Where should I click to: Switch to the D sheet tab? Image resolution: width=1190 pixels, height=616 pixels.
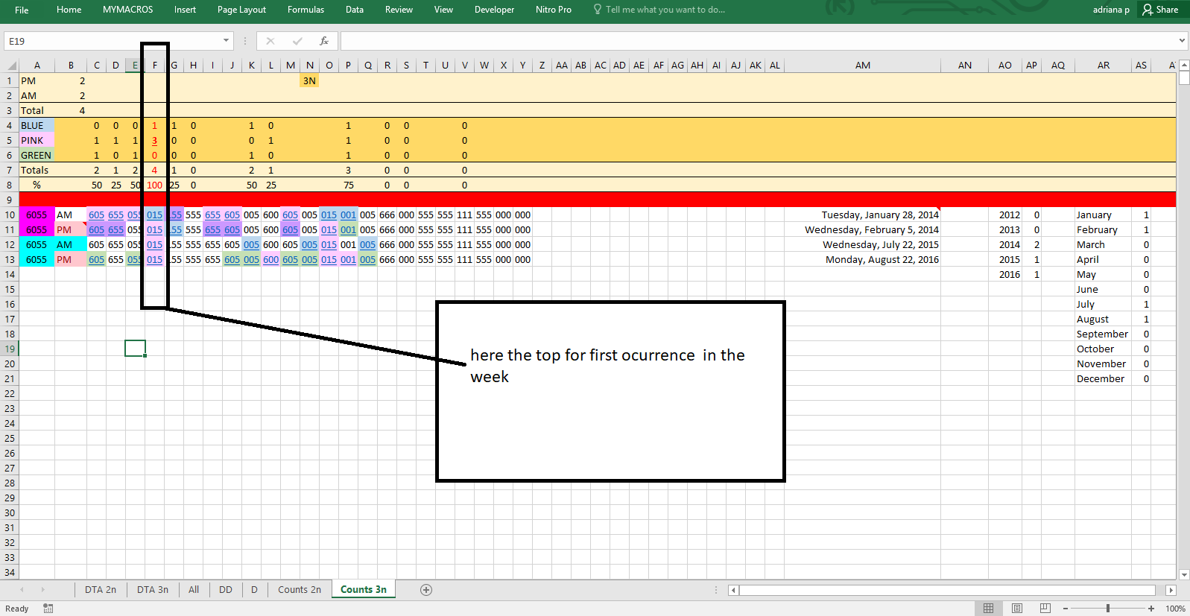(x=254, y=590)
